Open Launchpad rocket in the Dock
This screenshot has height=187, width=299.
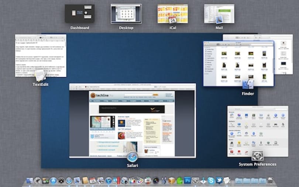pyautogui.click(x=38, y=180)
